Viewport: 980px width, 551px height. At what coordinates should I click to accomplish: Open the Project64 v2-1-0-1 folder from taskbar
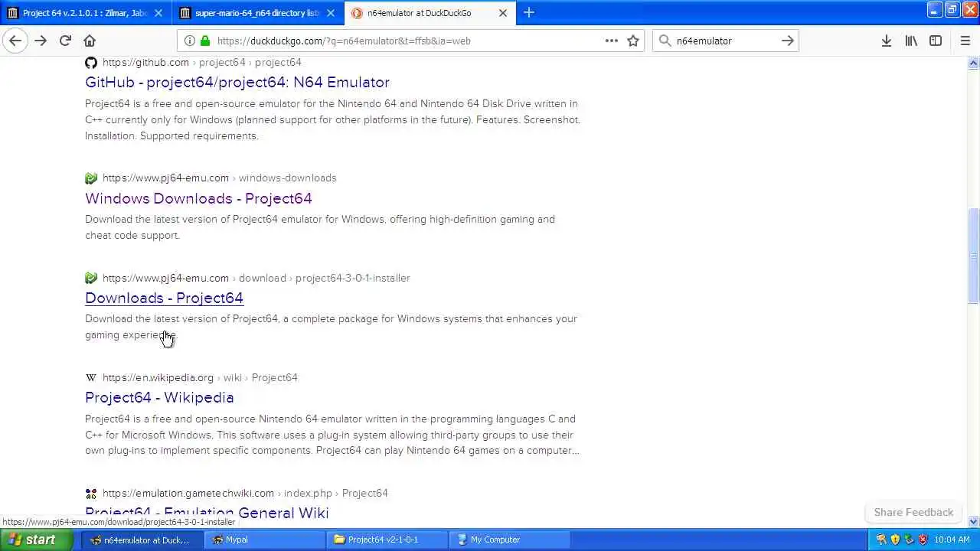point(387,540)
